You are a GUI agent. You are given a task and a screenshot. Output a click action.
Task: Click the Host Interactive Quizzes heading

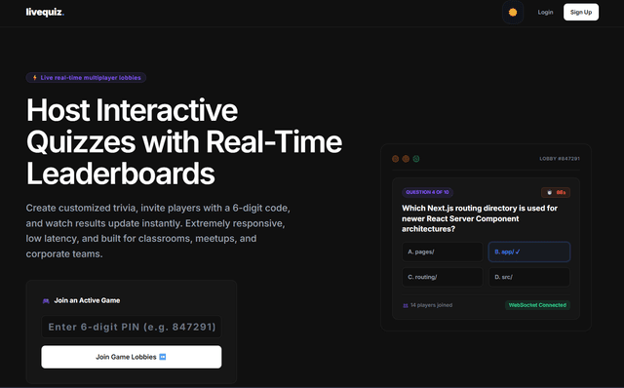pyautogui.click(x=184, y=141)
